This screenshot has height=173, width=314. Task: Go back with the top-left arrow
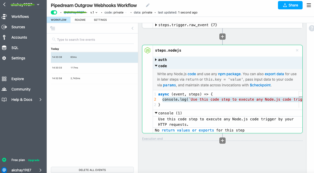click(4, 4)
